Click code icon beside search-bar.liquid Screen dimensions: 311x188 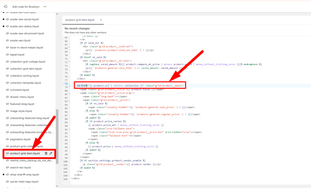click(x=7, y=167)
